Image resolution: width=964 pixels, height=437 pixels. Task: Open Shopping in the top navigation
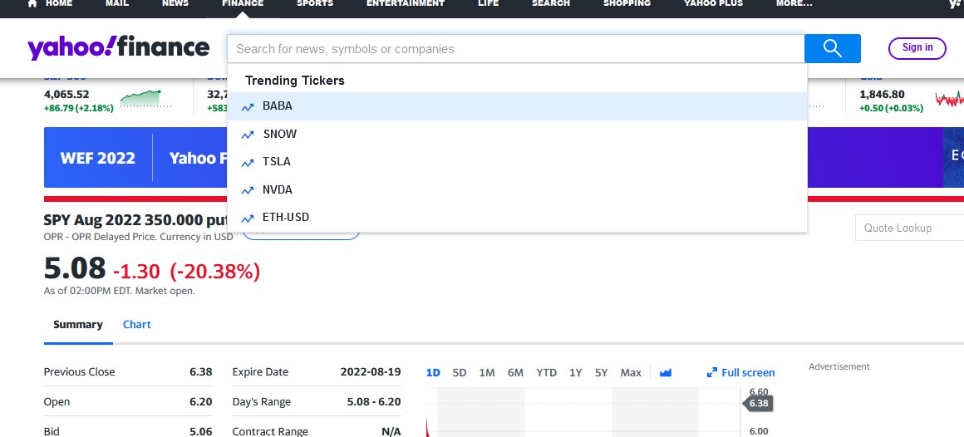pos(627,3)
